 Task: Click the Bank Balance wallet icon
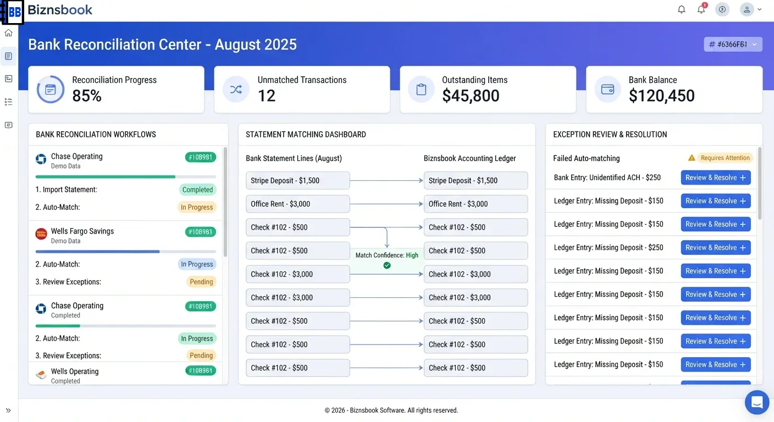(607, 90)
